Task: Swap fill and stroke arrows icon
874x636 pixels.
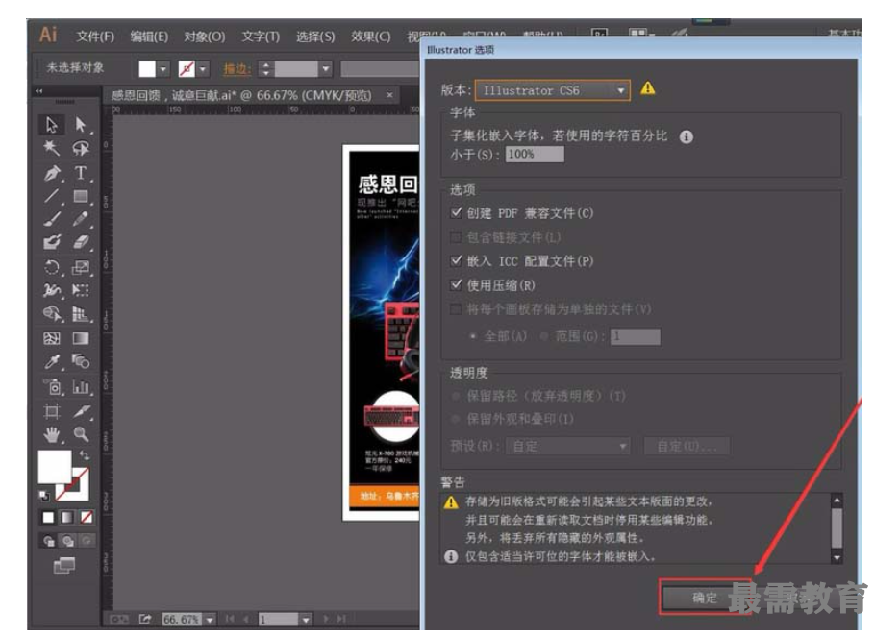Action: click(x=84, y=455)
